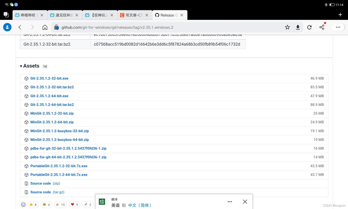Viewport: 348px width, 209px height.
Task: Go forward to the next page
Action: (32, 27)
